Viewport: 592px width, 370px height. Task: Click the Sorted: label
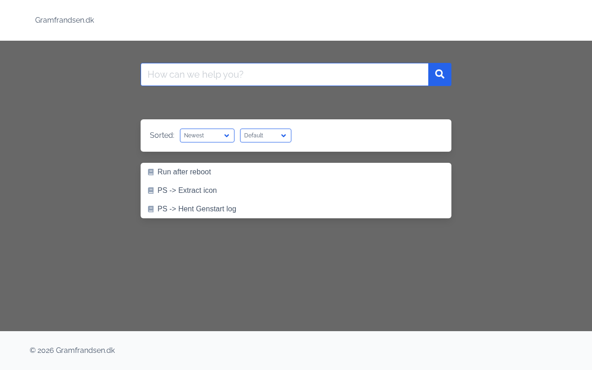click(x=162, y=136)
